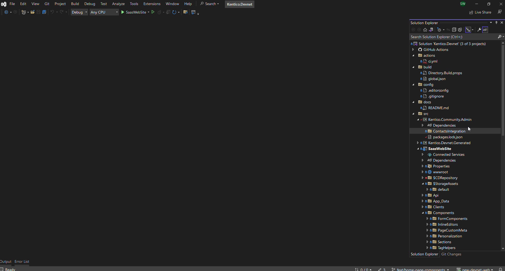Click Visual Studio logo icon
Image resolution: width=505 pixels, height=271 pixels.
coord(4,4)
